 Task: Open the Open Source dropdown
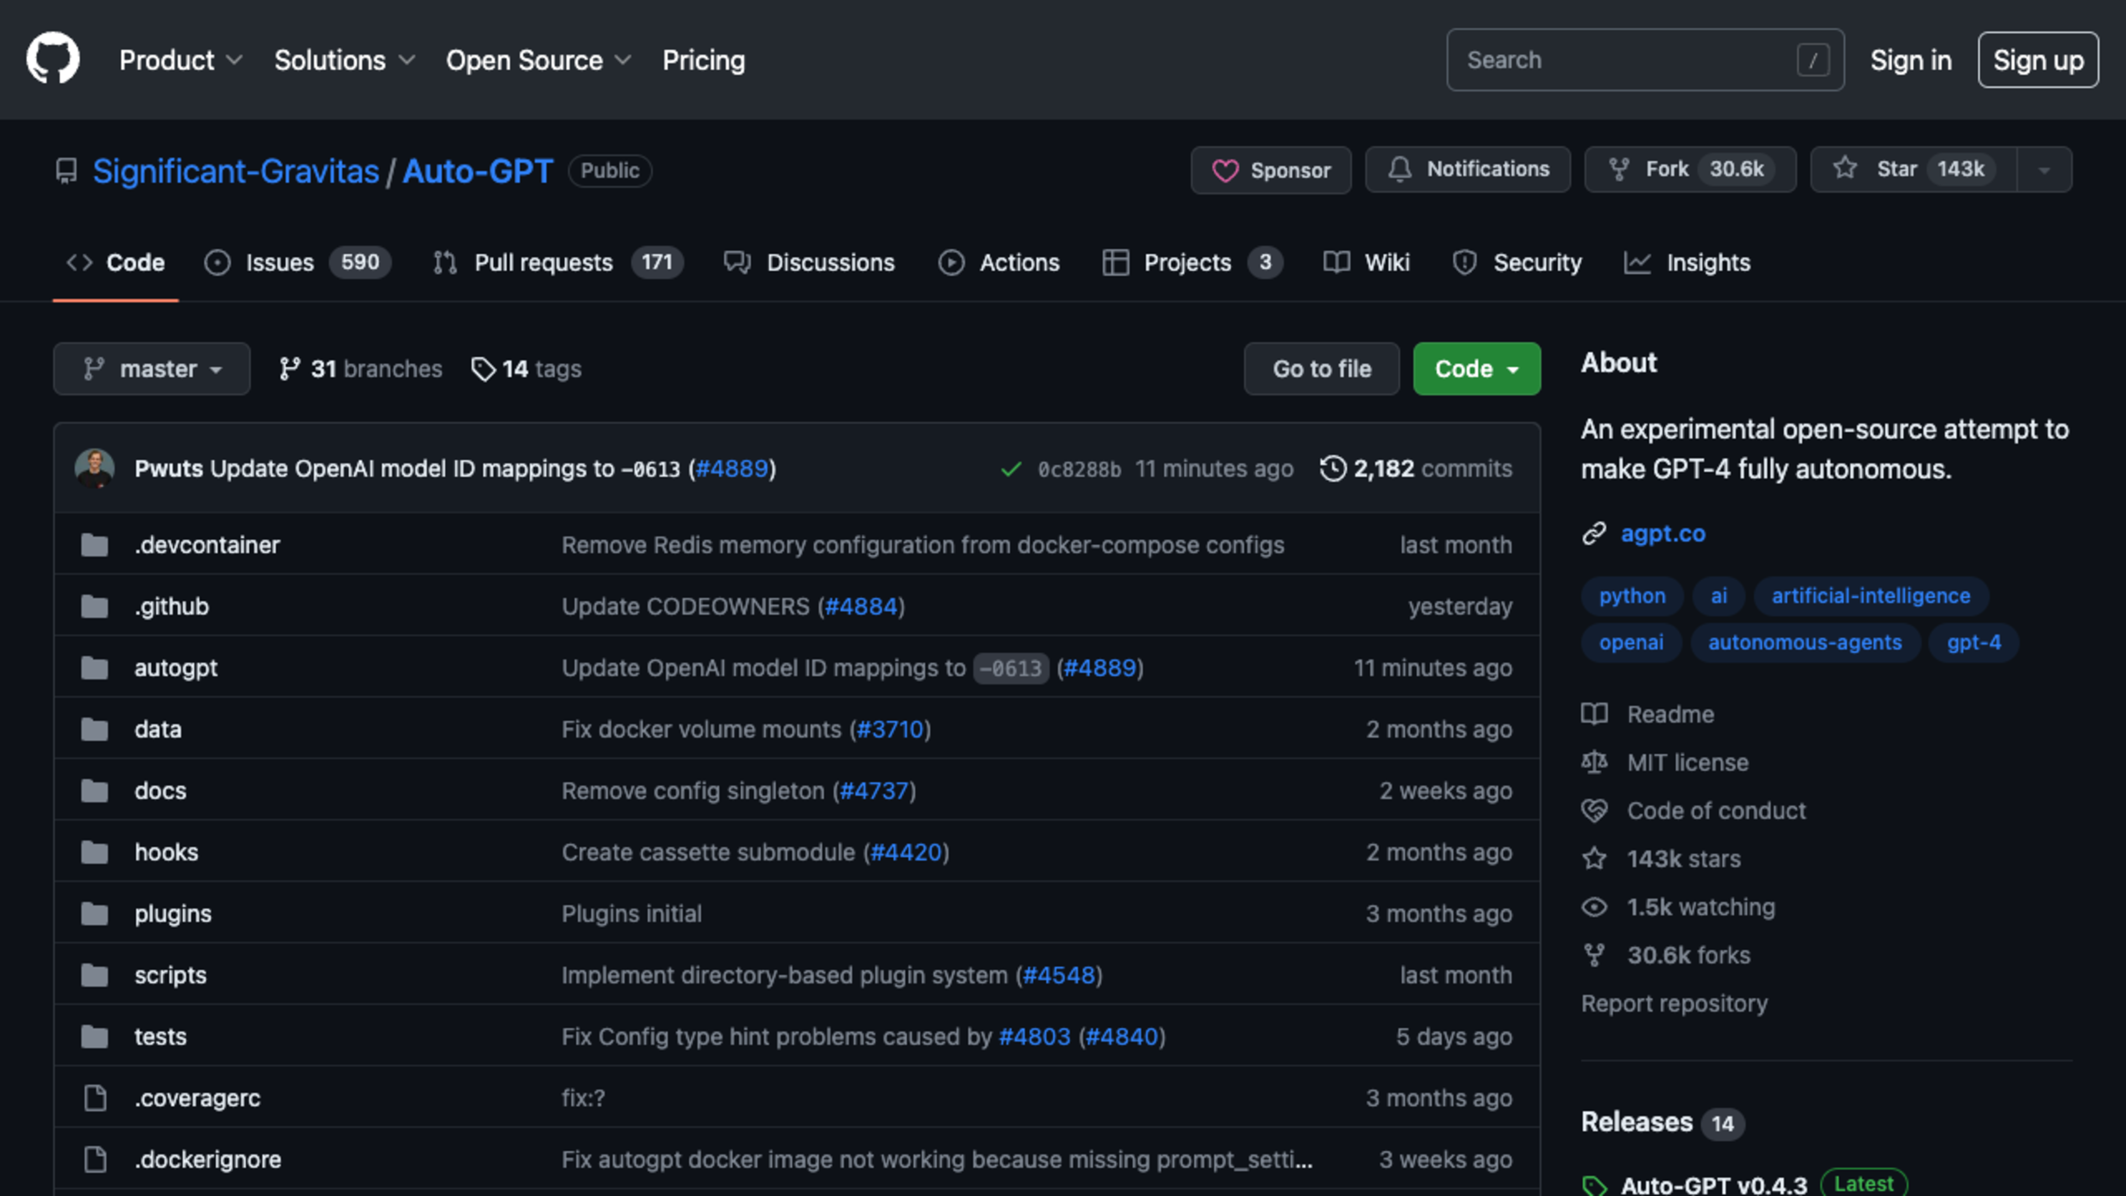[x=538, y=60]
